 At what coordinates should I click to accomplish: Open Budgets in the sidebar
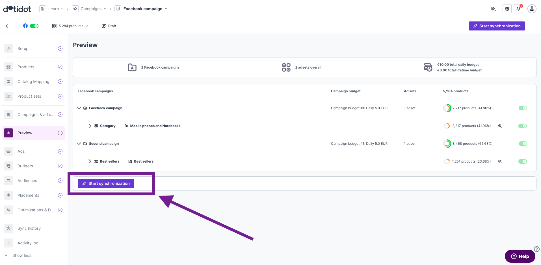click(x=25, y=166)
